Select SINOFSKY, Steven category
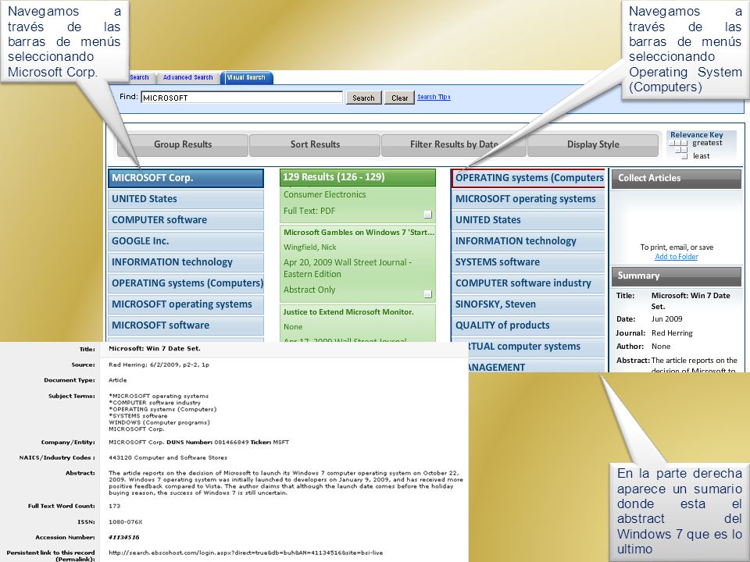 click(x=528, y=304)
